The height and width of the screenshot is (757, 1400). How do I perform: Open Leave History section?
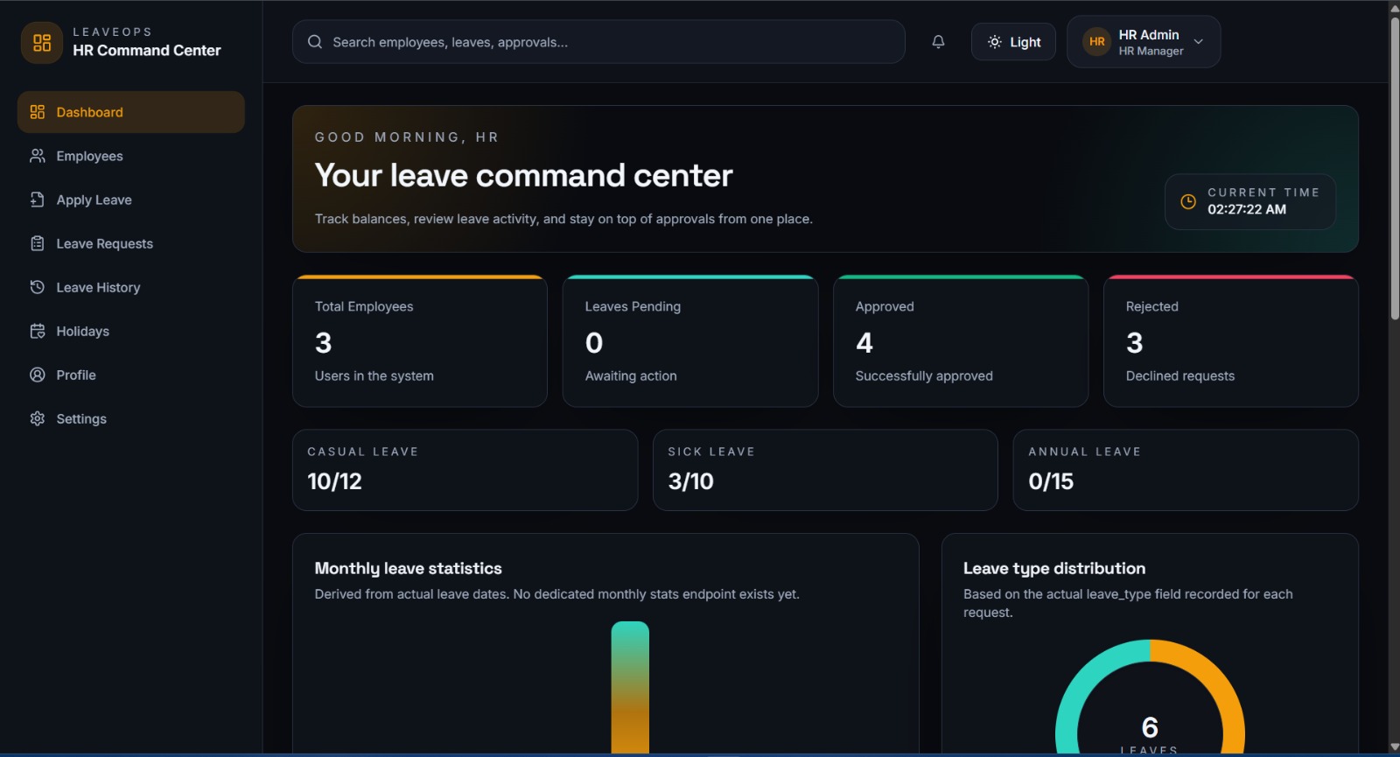click(x=130, y=287)
